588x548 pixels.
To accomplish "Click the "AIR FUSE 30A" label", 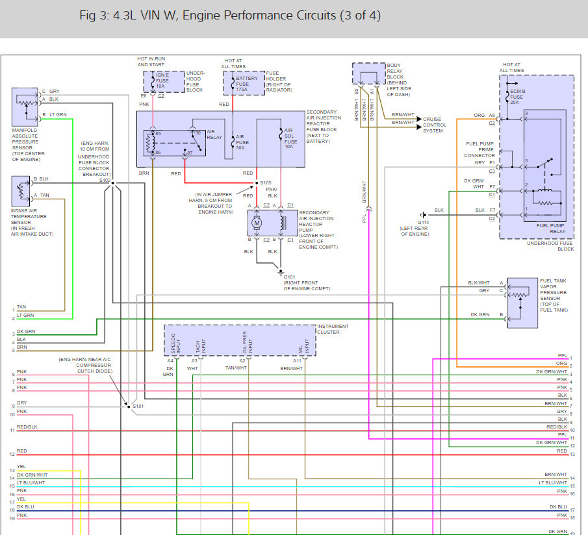I will [242, 142].
